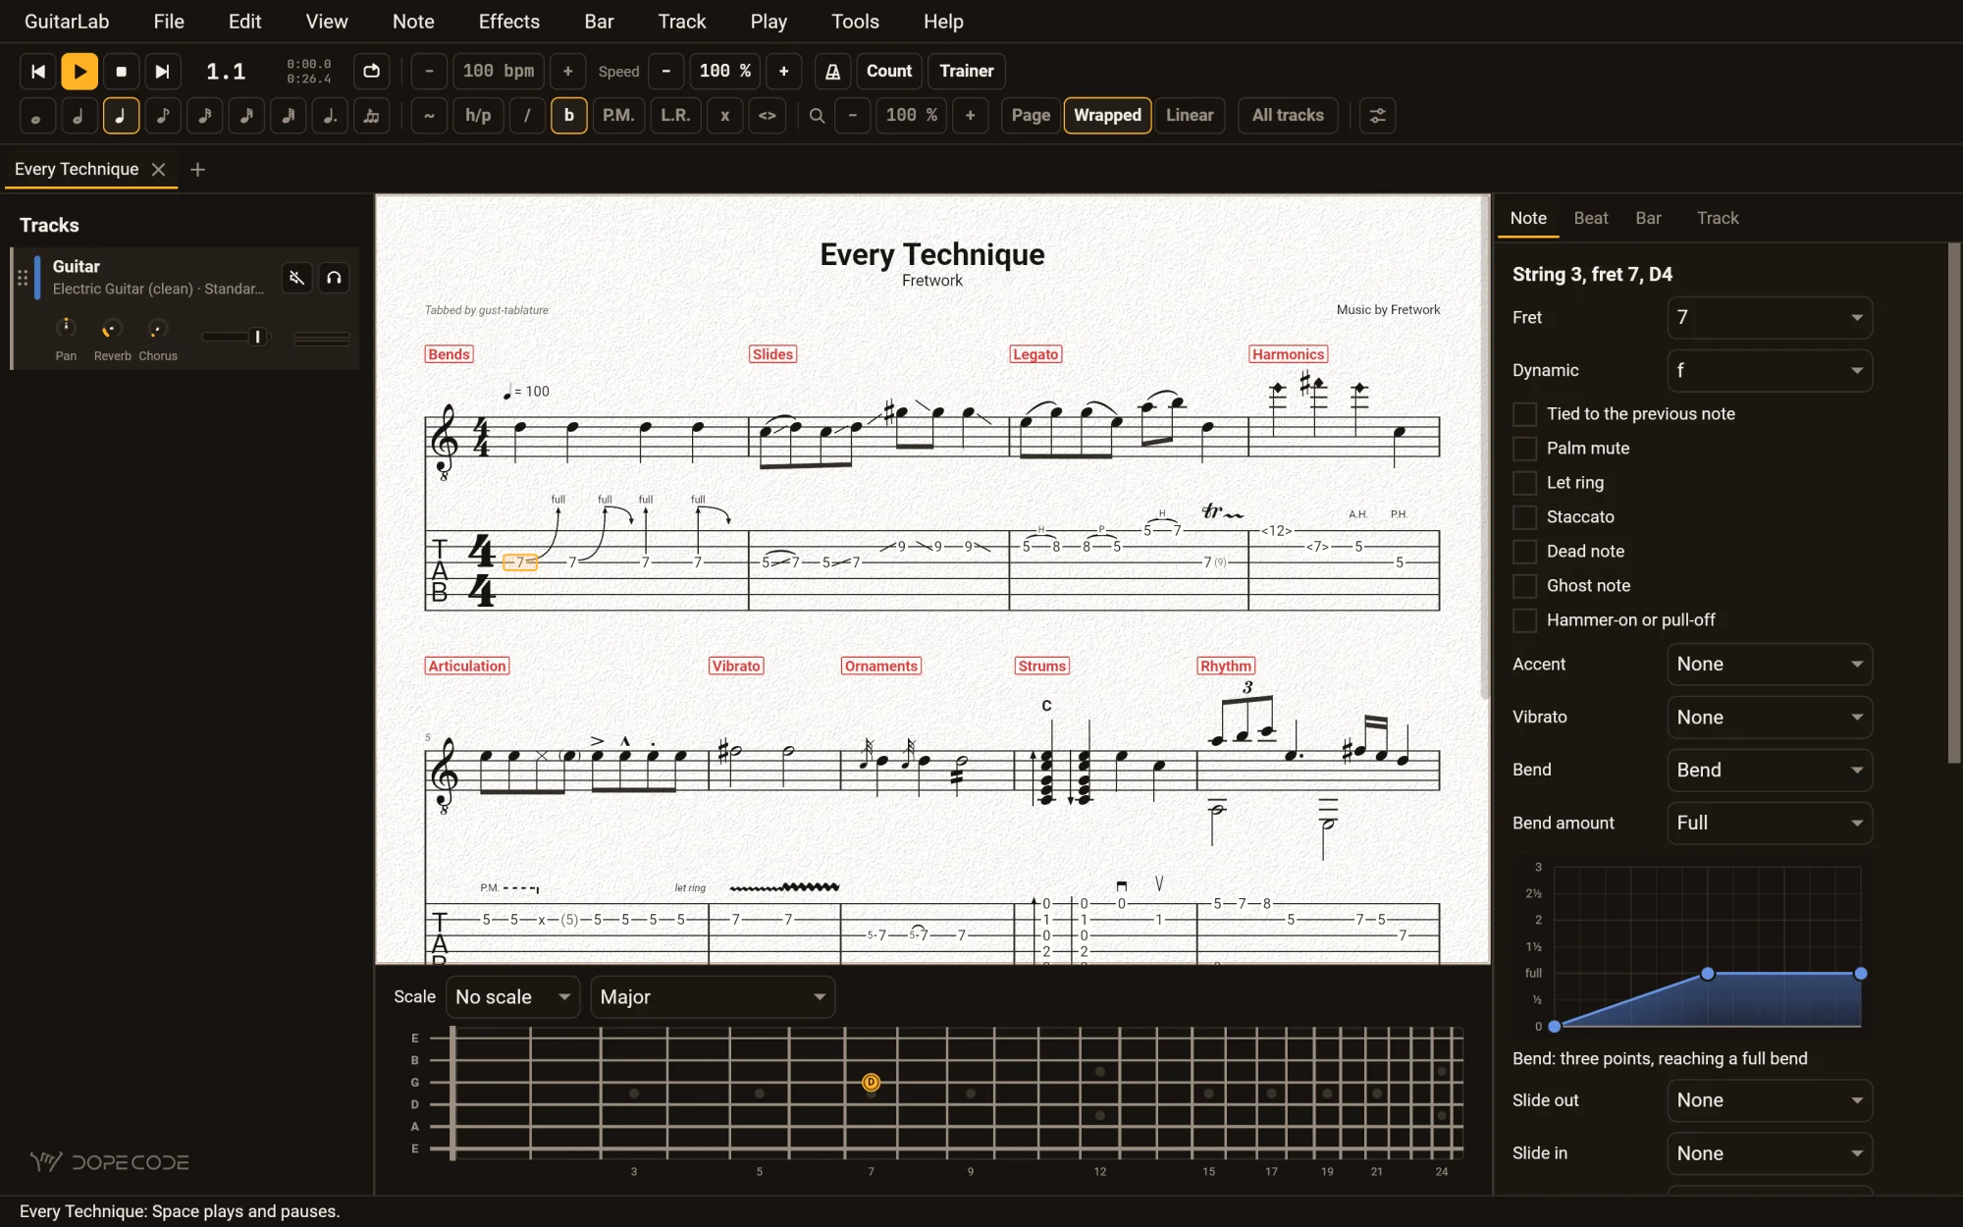Add a new document tab
The image size is (1963, 1227).
point(197,170)
